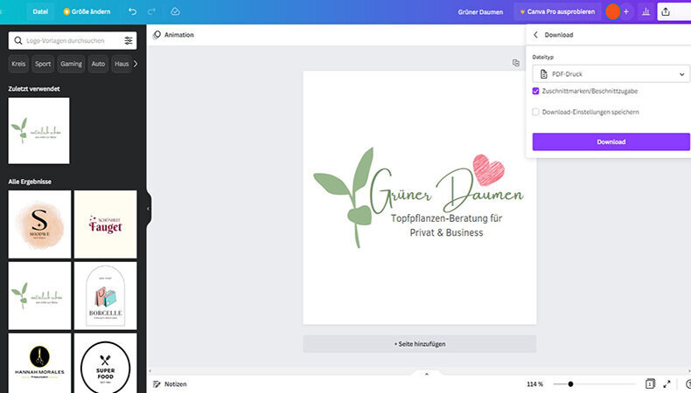Screen dimensions: 691x393
Task: Uncheck Zuschnittmarken/Beschnittzugabe checkbox
Action: click(x=536, y=91)
